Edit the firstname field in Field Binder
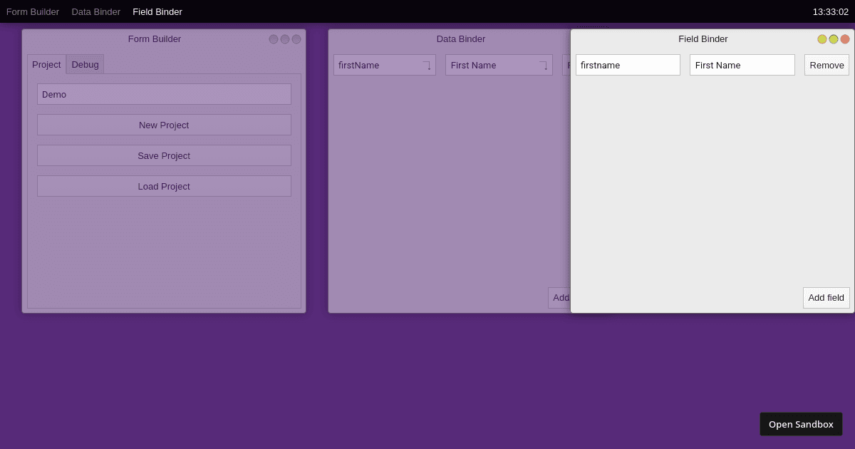855x449 pixels. point(628,65)
